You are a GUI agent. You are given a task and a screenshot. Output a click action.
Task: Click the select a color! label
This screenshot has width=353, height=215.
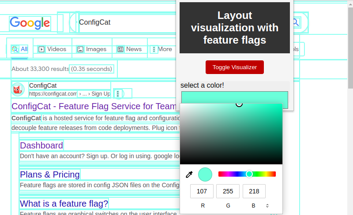click(202, 85)
